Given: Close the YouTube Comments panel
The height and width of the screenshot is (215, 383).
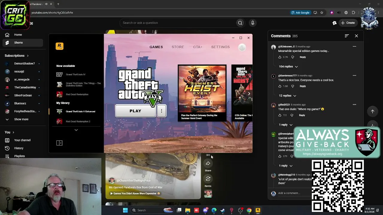Looking at the screenshot, I should pos(356,36).
